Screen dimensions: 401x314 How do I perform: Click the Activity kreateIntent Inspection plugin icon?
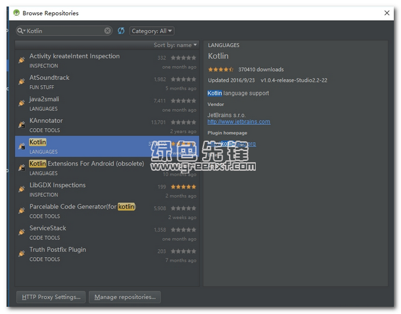click(22, 60)
